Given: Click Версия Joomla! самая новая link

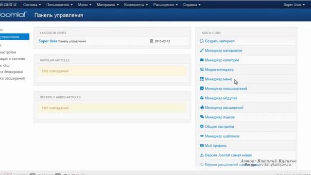Looking at the screenshot, I should (228, 155).
